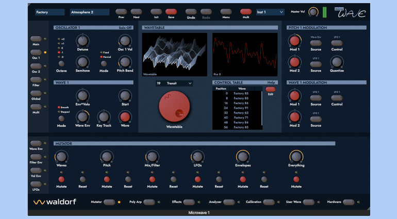Open Pitch 1 Mod 1 Control selector (LFO 1)
The width and height of the screenshot is (397, 219).
337,43
